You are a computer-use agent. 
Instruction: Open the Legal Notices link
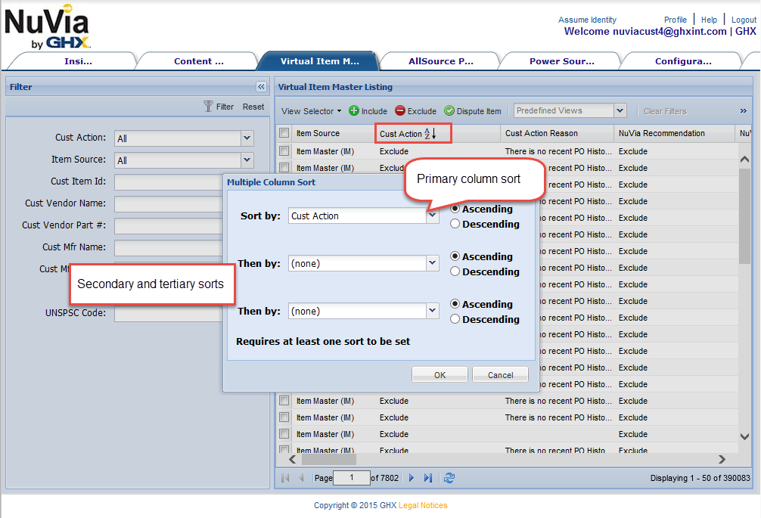(423, 505)
